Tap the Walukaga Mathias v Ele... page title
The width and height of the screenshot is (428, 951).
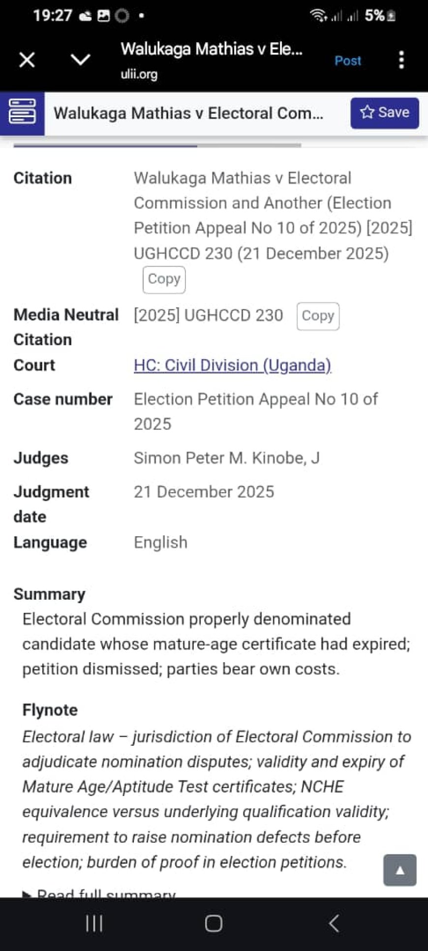[212, 49]
